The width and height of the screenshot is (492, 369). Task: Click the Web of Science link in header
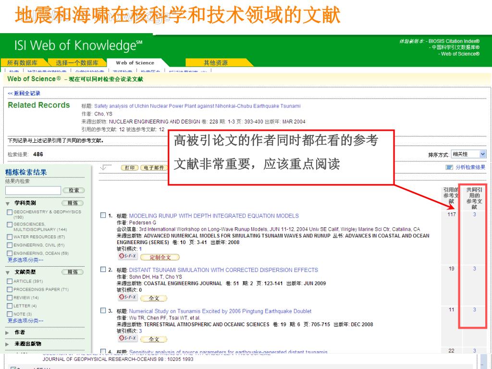[460, 54]
